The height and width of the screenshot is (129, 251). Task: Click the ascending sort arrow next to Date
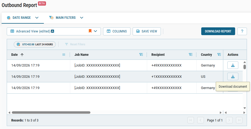click(22, 55)
